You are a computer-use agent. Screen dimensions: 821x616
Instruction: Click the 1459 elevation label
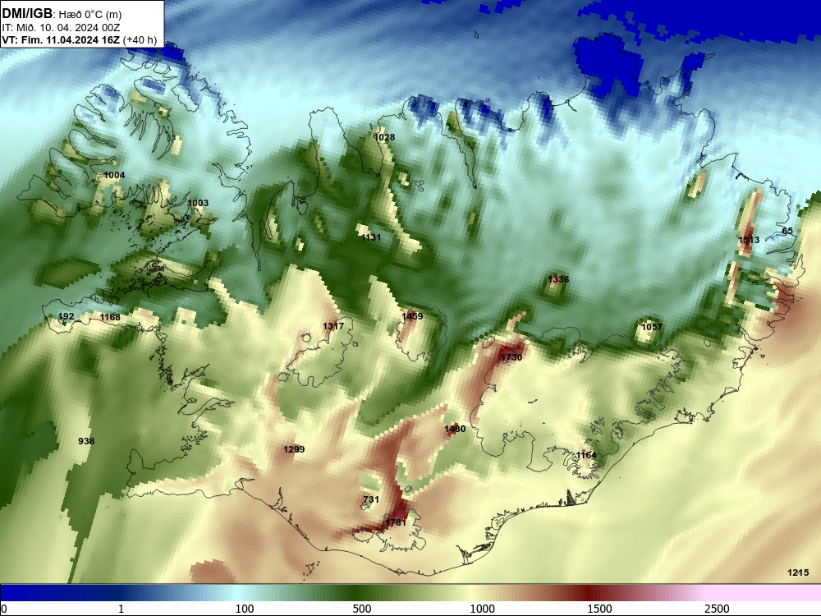[x=412, y=316]
